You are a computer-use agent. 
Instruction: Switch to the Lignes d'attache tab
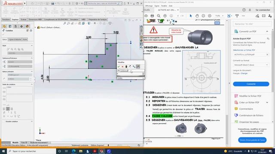point(15,39)
